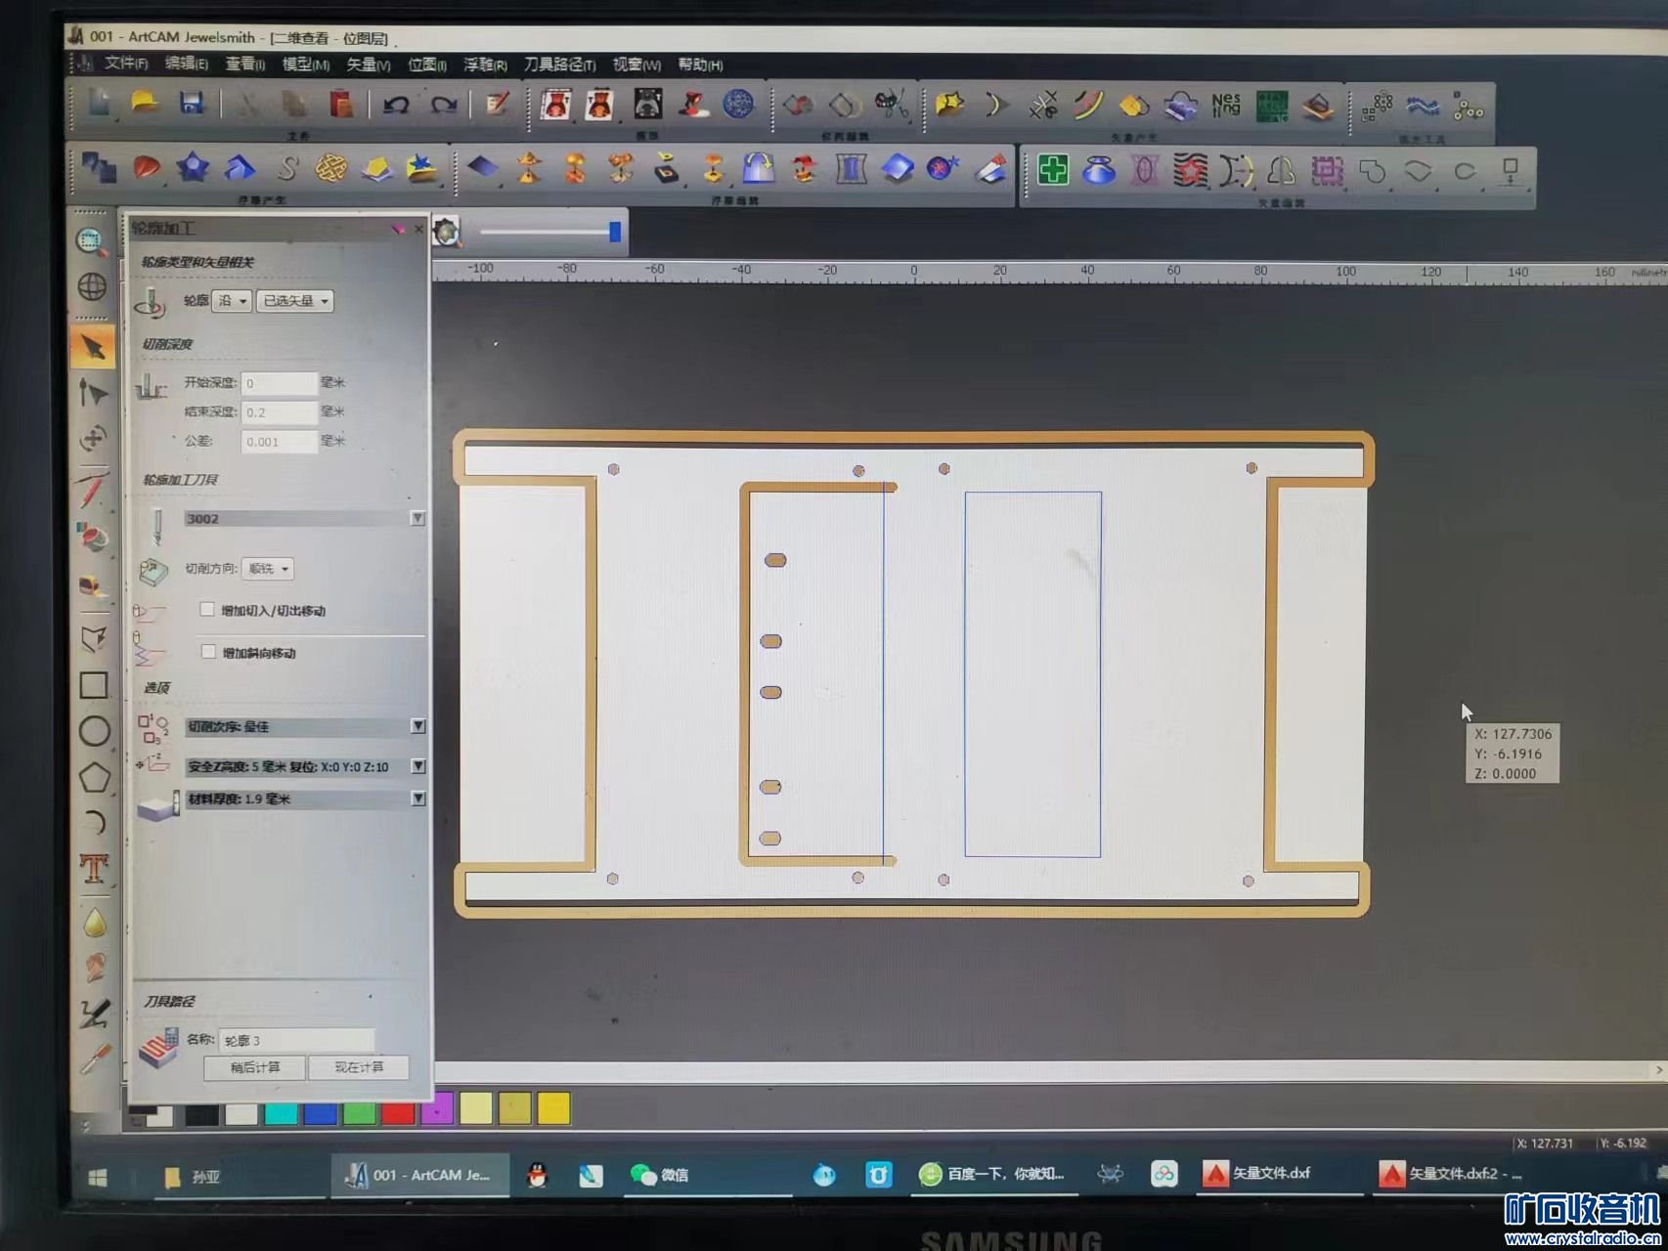1668x1251 pixels.
Task: Select the text T tool
Action: click(94, 868)
